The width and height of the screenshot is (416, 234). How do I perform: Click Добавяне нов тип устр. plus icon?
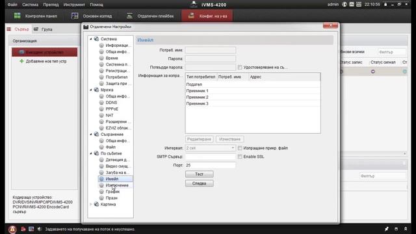coord(21,61)
